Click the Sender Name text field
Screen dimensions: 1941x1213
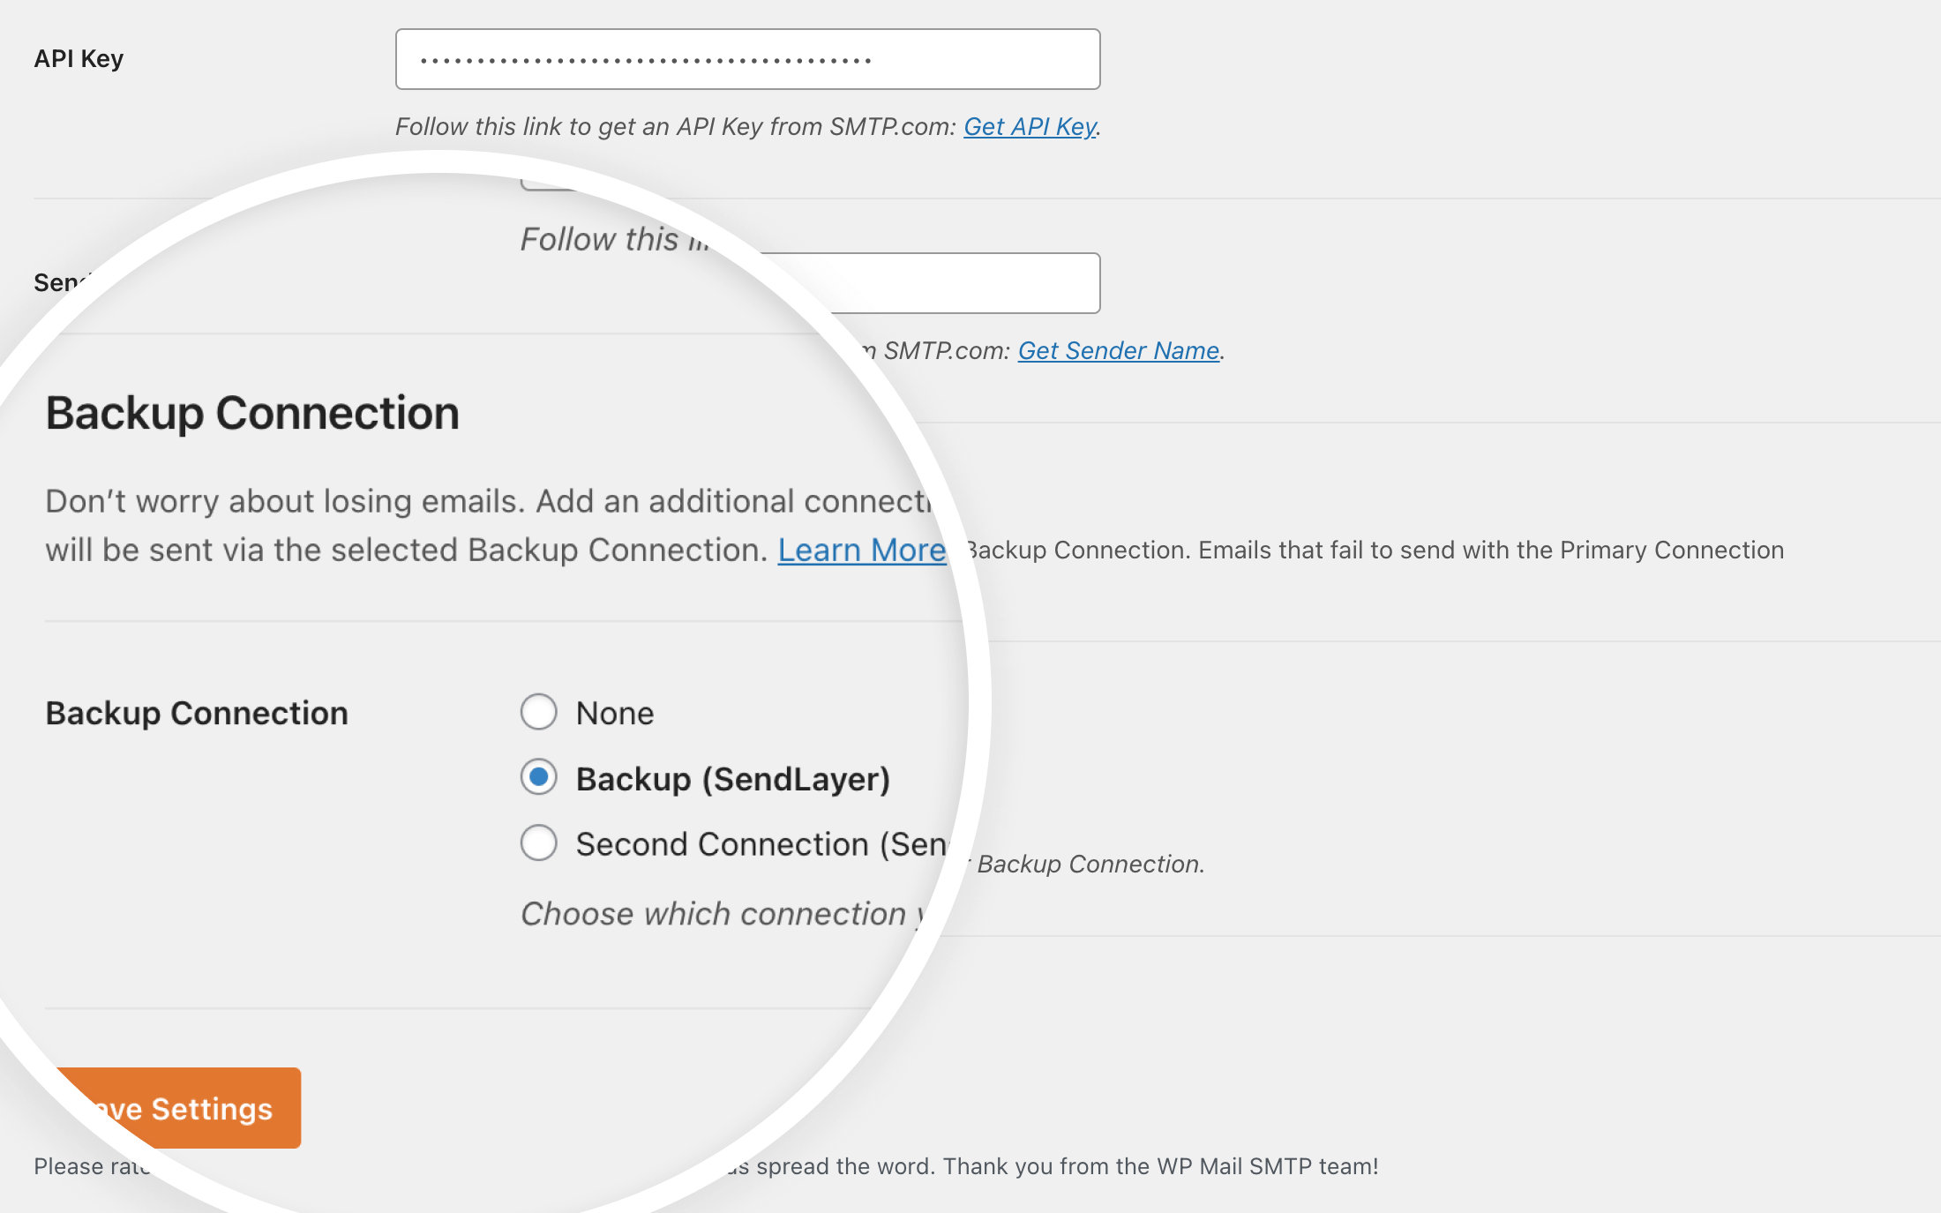click(x=962, y=283)
